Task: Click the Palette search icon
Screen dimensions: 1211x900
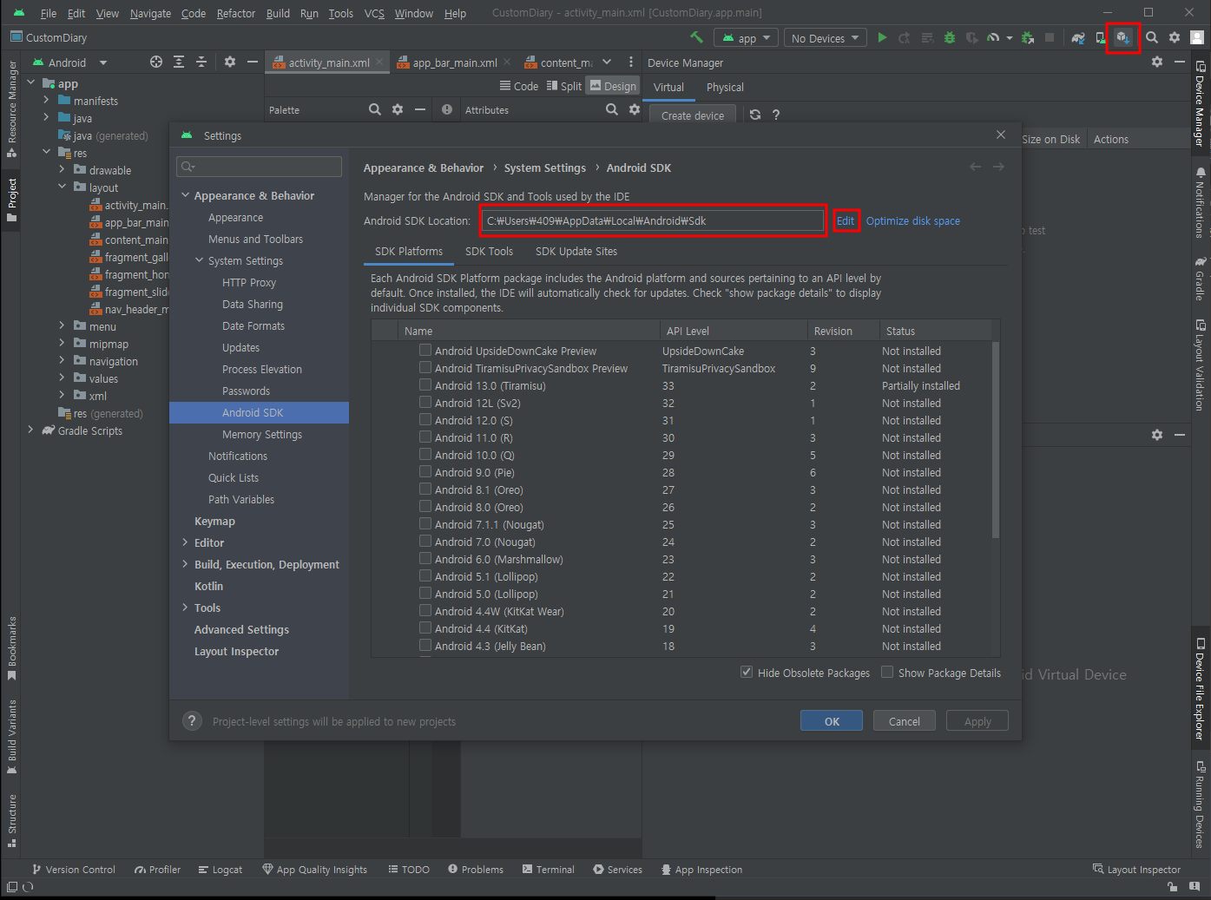Action: [x=375, y=109]
